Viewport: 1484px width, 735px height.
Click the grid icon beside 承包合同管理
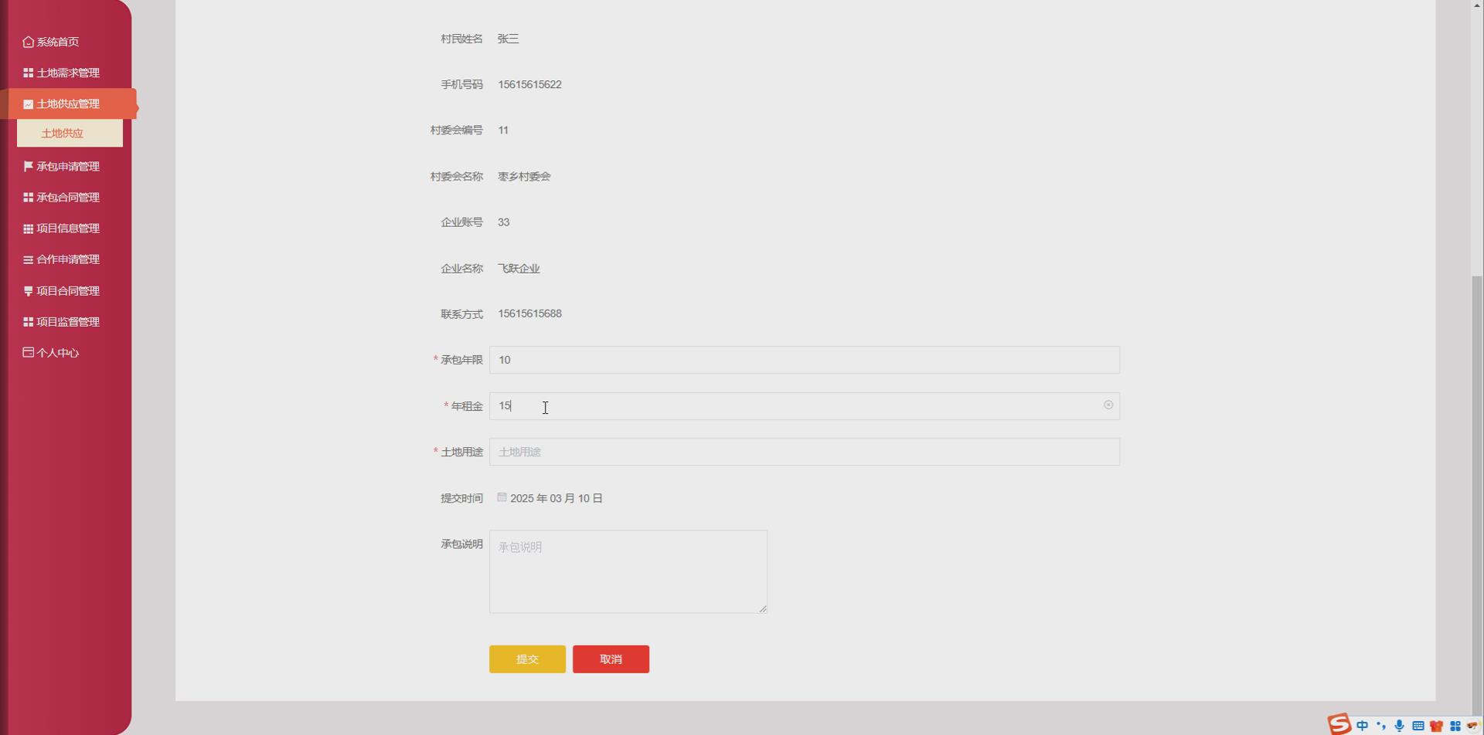(29, 198)
